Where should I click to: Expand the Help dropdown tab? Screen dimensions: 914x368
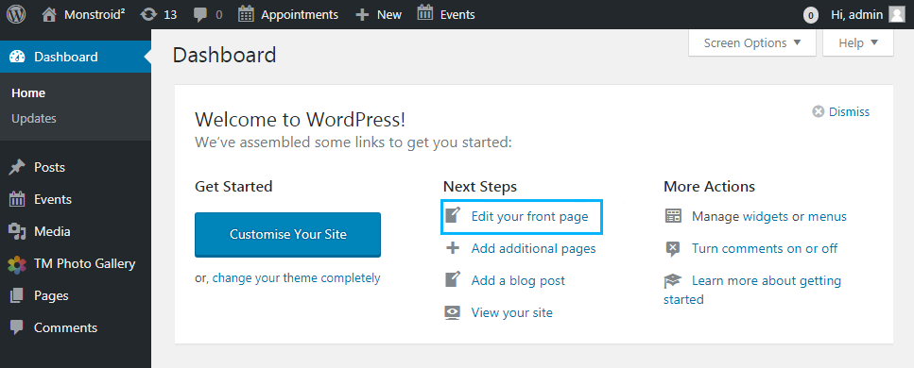point(858,43)
